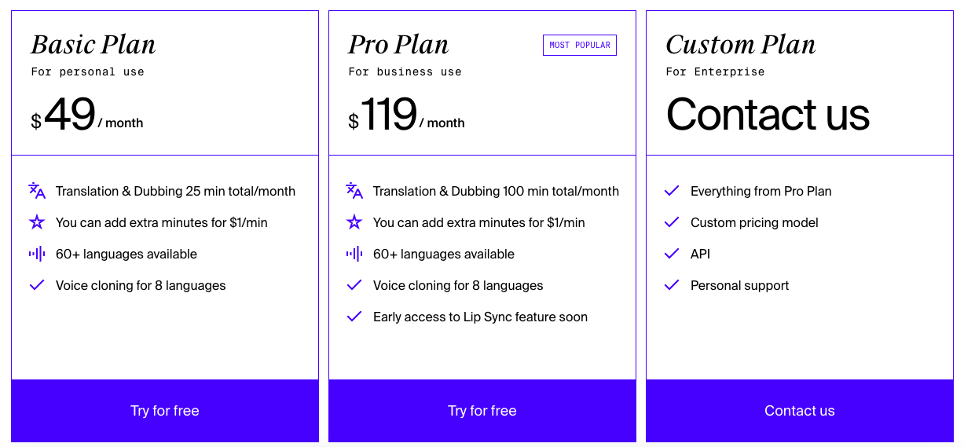This screenshot has width=964, height=447.
Task: Click Try for free under Pro Plan
Action: tap(482, 411)
